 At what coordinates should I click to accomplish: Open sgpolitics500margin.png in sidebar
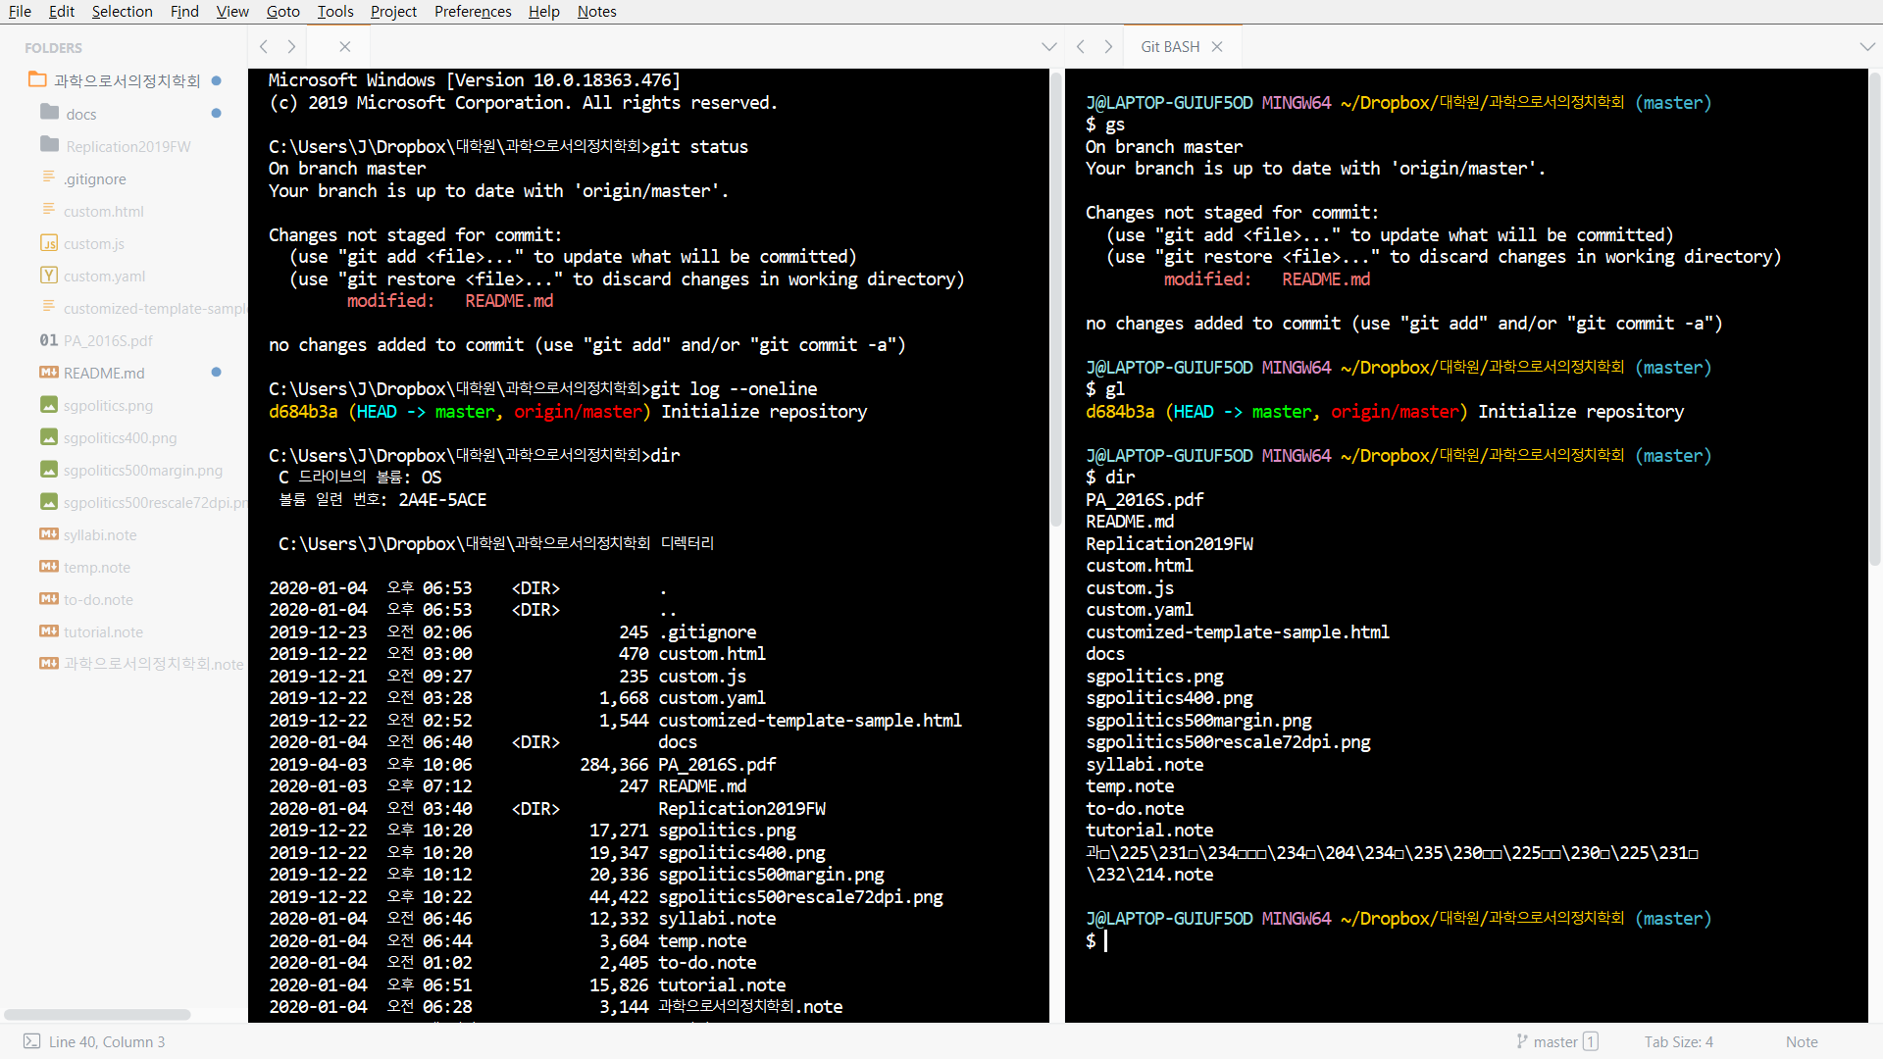pos(143,471)
